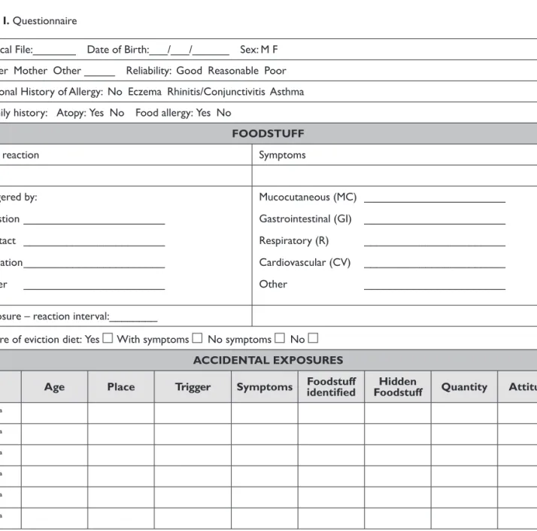Screen dimensions: 537x531
Task: Select Food allergy 'No'
Action: [x=223, y=113]
